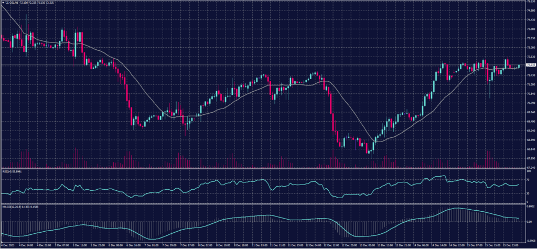
Task: Click the CL-OIL,H1 symbol title
Action: coord(11,3)
